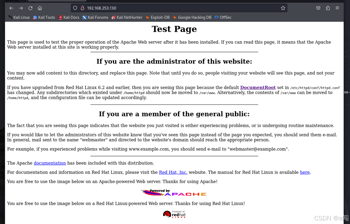This screenshot has width=350, height=224.
Task: Open the Firefox hamburger application menu
Action: pyautogui.click(x=337, y=8)
